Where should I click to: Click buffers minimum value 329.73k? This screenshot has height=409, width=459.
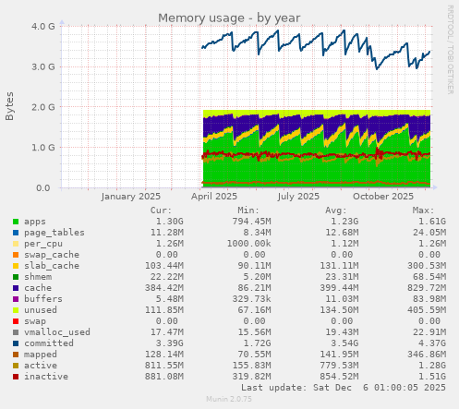click(x=251, y=299)
